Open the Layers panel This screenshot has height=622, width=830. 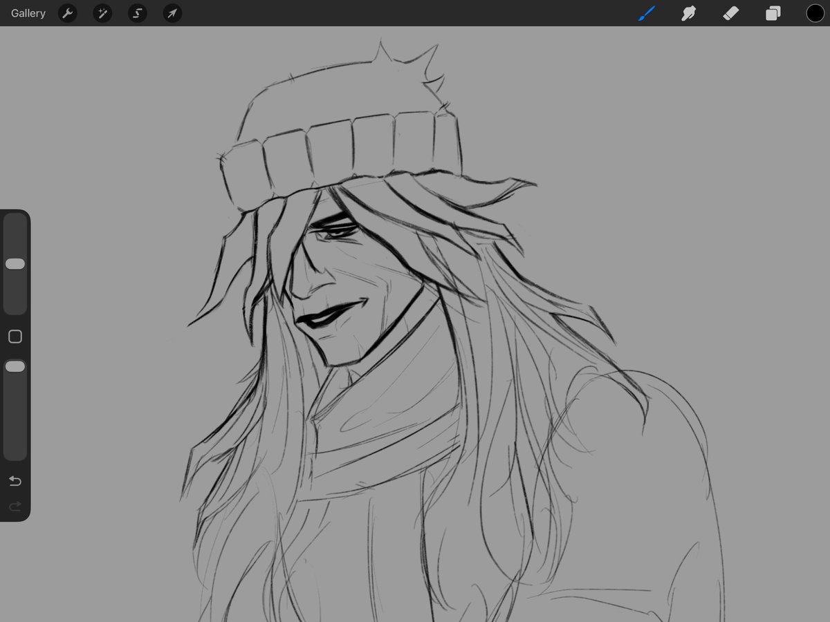click(773, 13)
